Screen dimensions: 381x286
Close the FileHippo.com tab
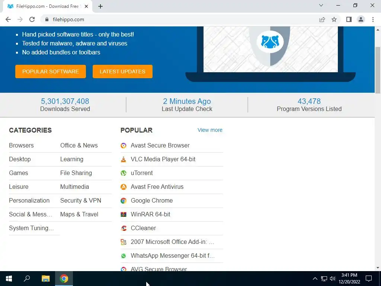click(x=86, y=6)
